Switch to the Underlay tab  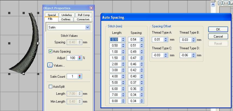pyautogui.click(x=67, y=15)
